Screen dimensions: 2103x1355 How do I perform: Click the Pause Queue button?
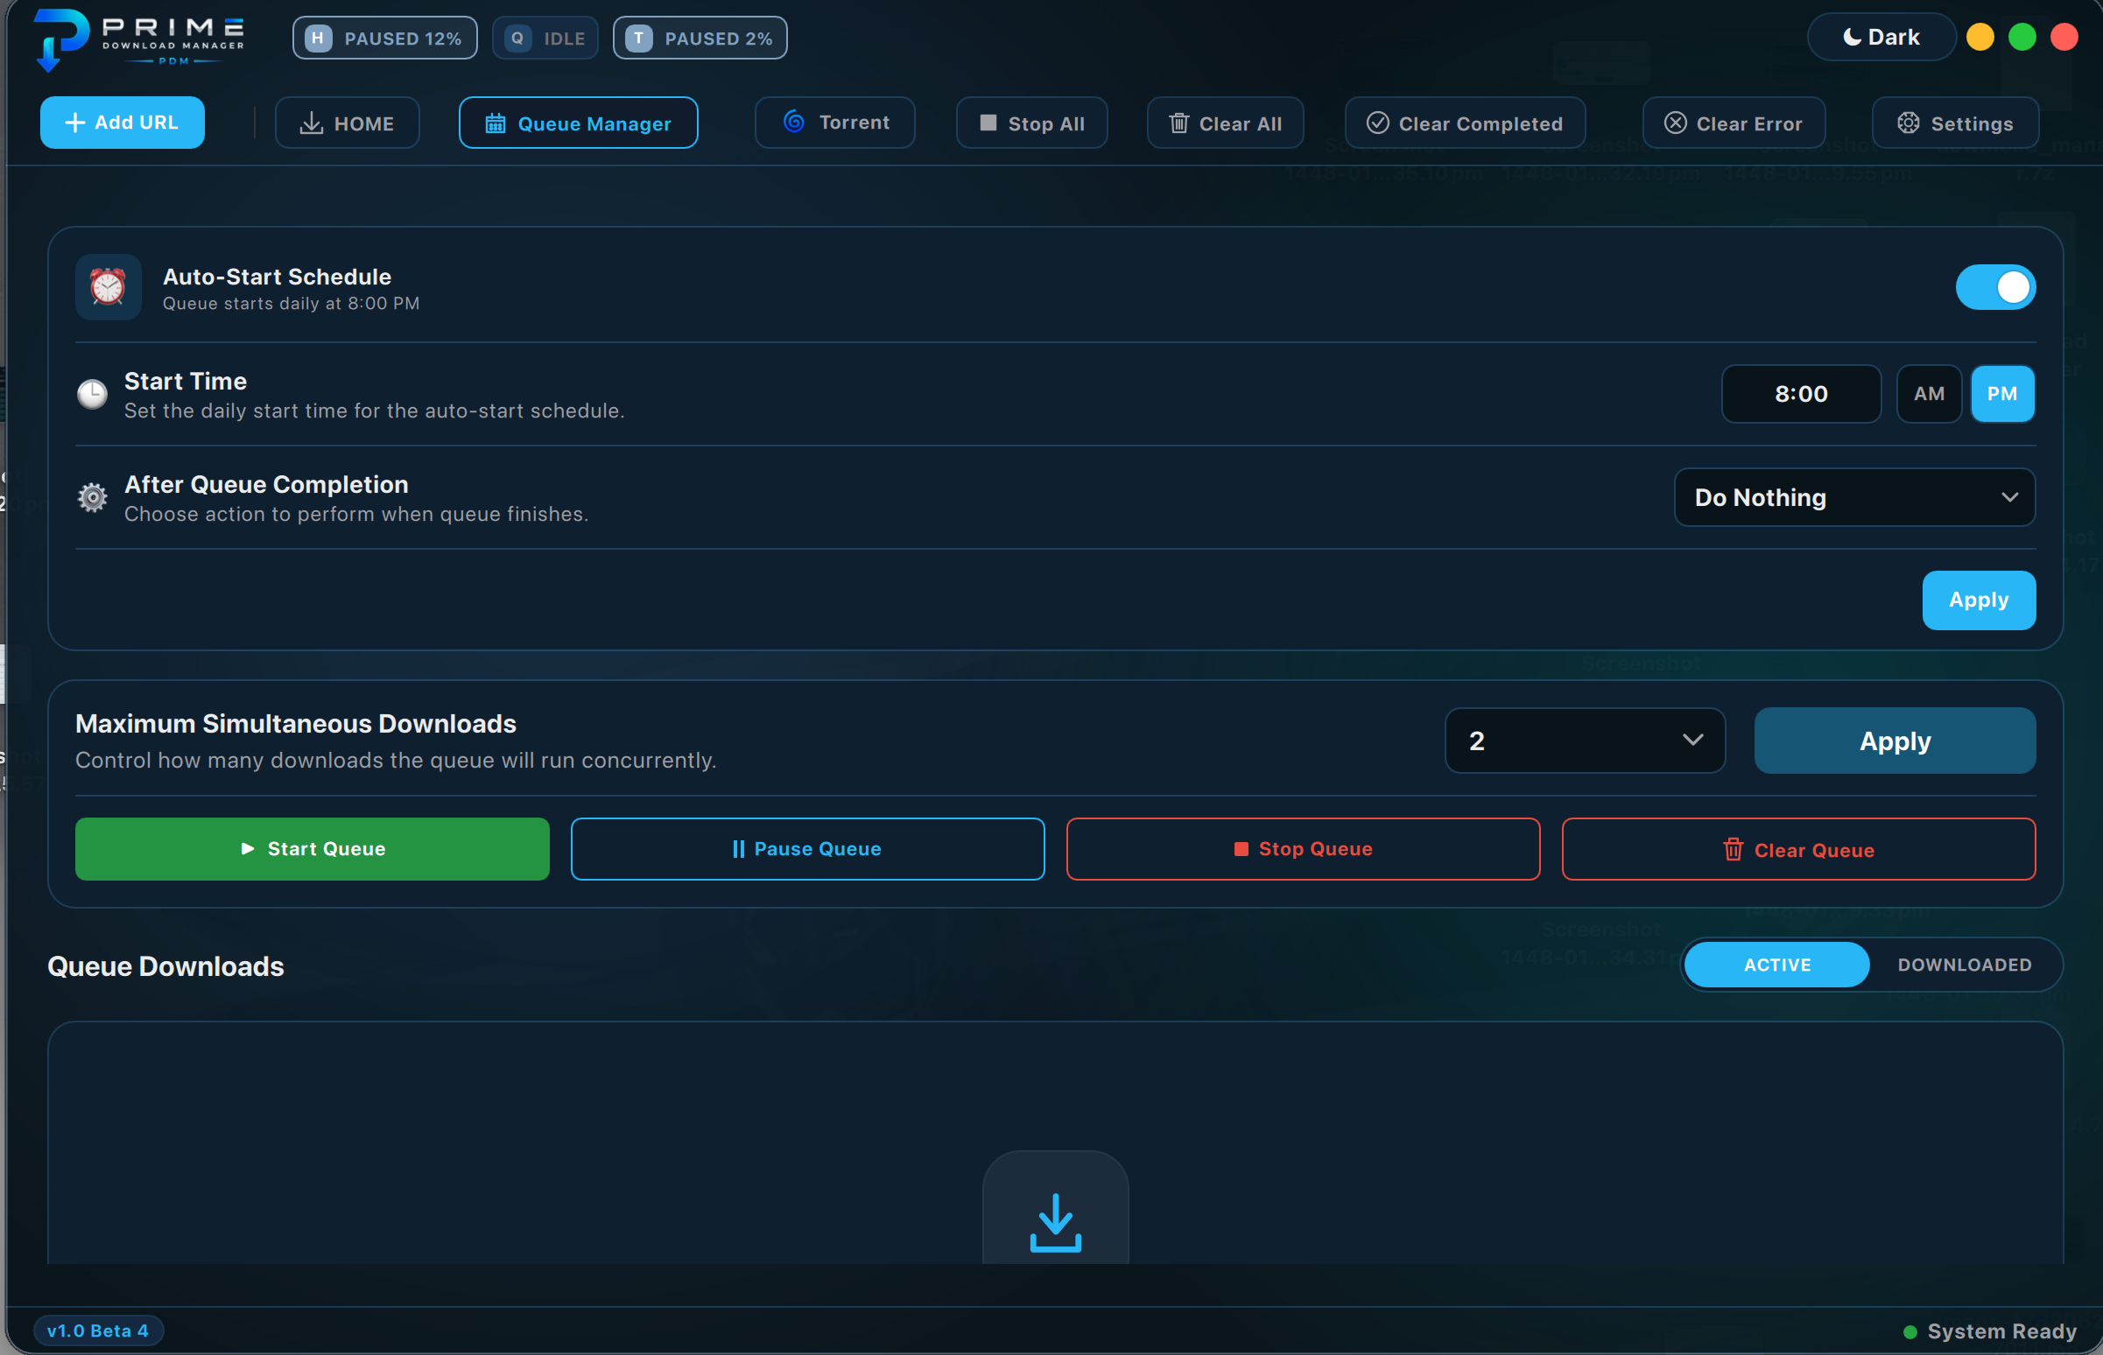pos(808,848)
